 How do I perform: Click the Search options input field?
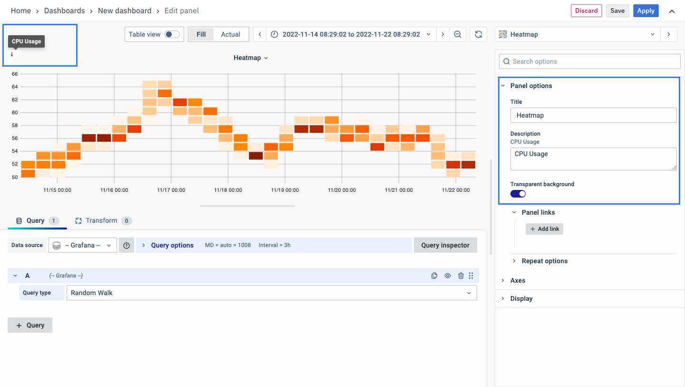click(590, 61)
